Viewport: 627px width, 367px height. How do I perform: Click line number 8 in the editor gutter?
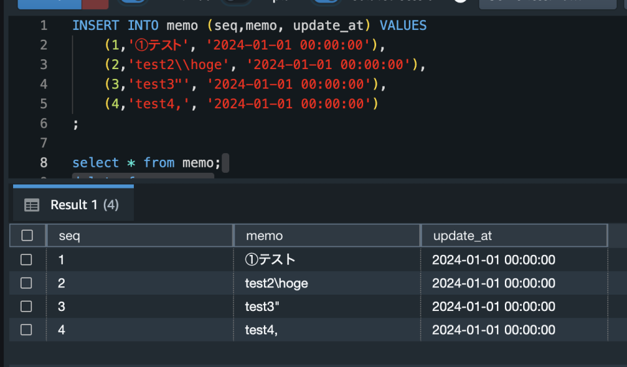point(44,162)
